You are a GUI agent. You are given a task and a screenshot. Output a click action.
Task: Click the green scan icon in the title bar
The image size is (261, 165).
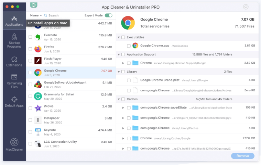tap(34, 5)
